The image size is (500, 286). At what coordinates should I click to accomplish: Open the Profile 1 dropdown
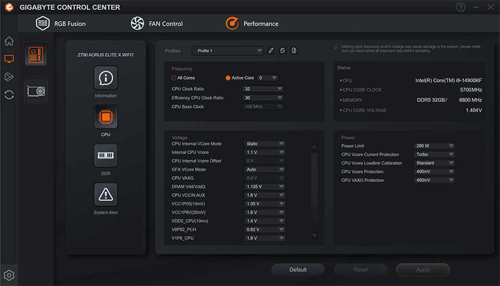click(228, 51)
